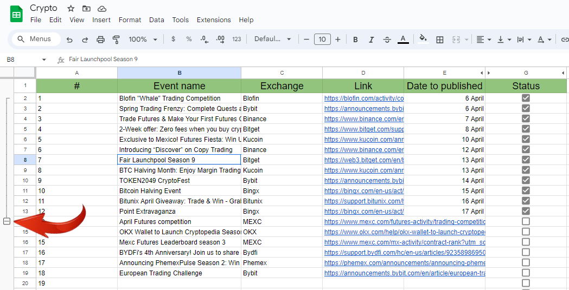The width and height of the screenshot is (569, 290).
Task: Open the File menu
Action: pyautogui.click(x=36, y=20)
